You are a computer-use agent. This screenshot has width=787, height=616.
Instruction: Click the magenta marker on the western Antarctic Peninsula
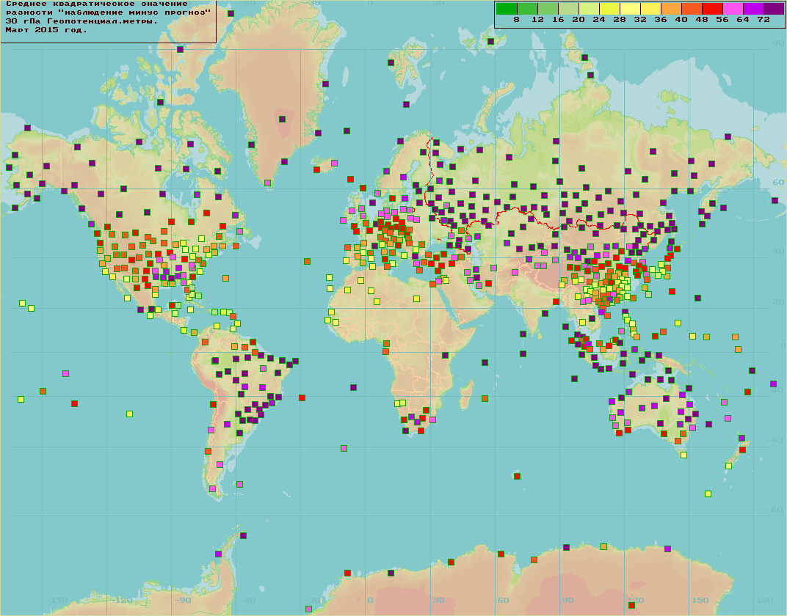pos(218,554)
